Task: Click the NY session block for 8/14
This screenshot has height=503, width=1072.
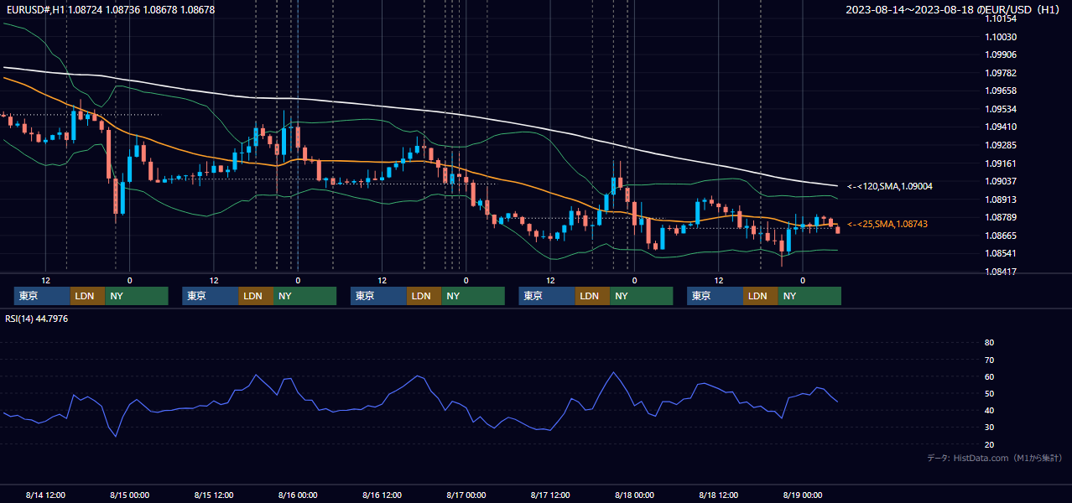Action: (137, 296)
